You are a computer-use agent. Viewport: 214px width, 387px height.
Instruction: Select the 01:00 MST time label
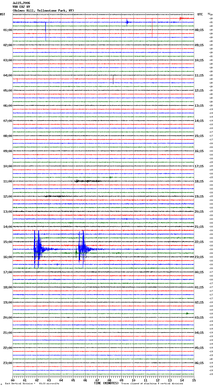point(8,30)
